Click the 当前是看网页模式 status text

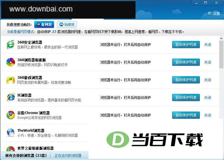click(20, 32)
